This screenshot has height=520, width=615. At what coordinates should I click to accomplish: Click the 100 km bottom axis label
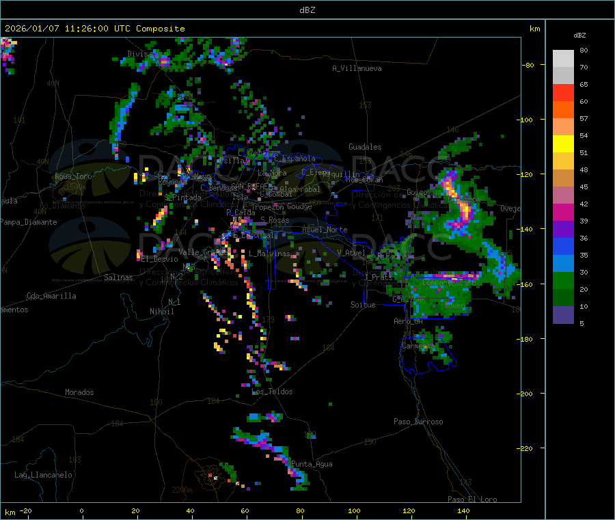pyautogui.click(x=354, y=510)
